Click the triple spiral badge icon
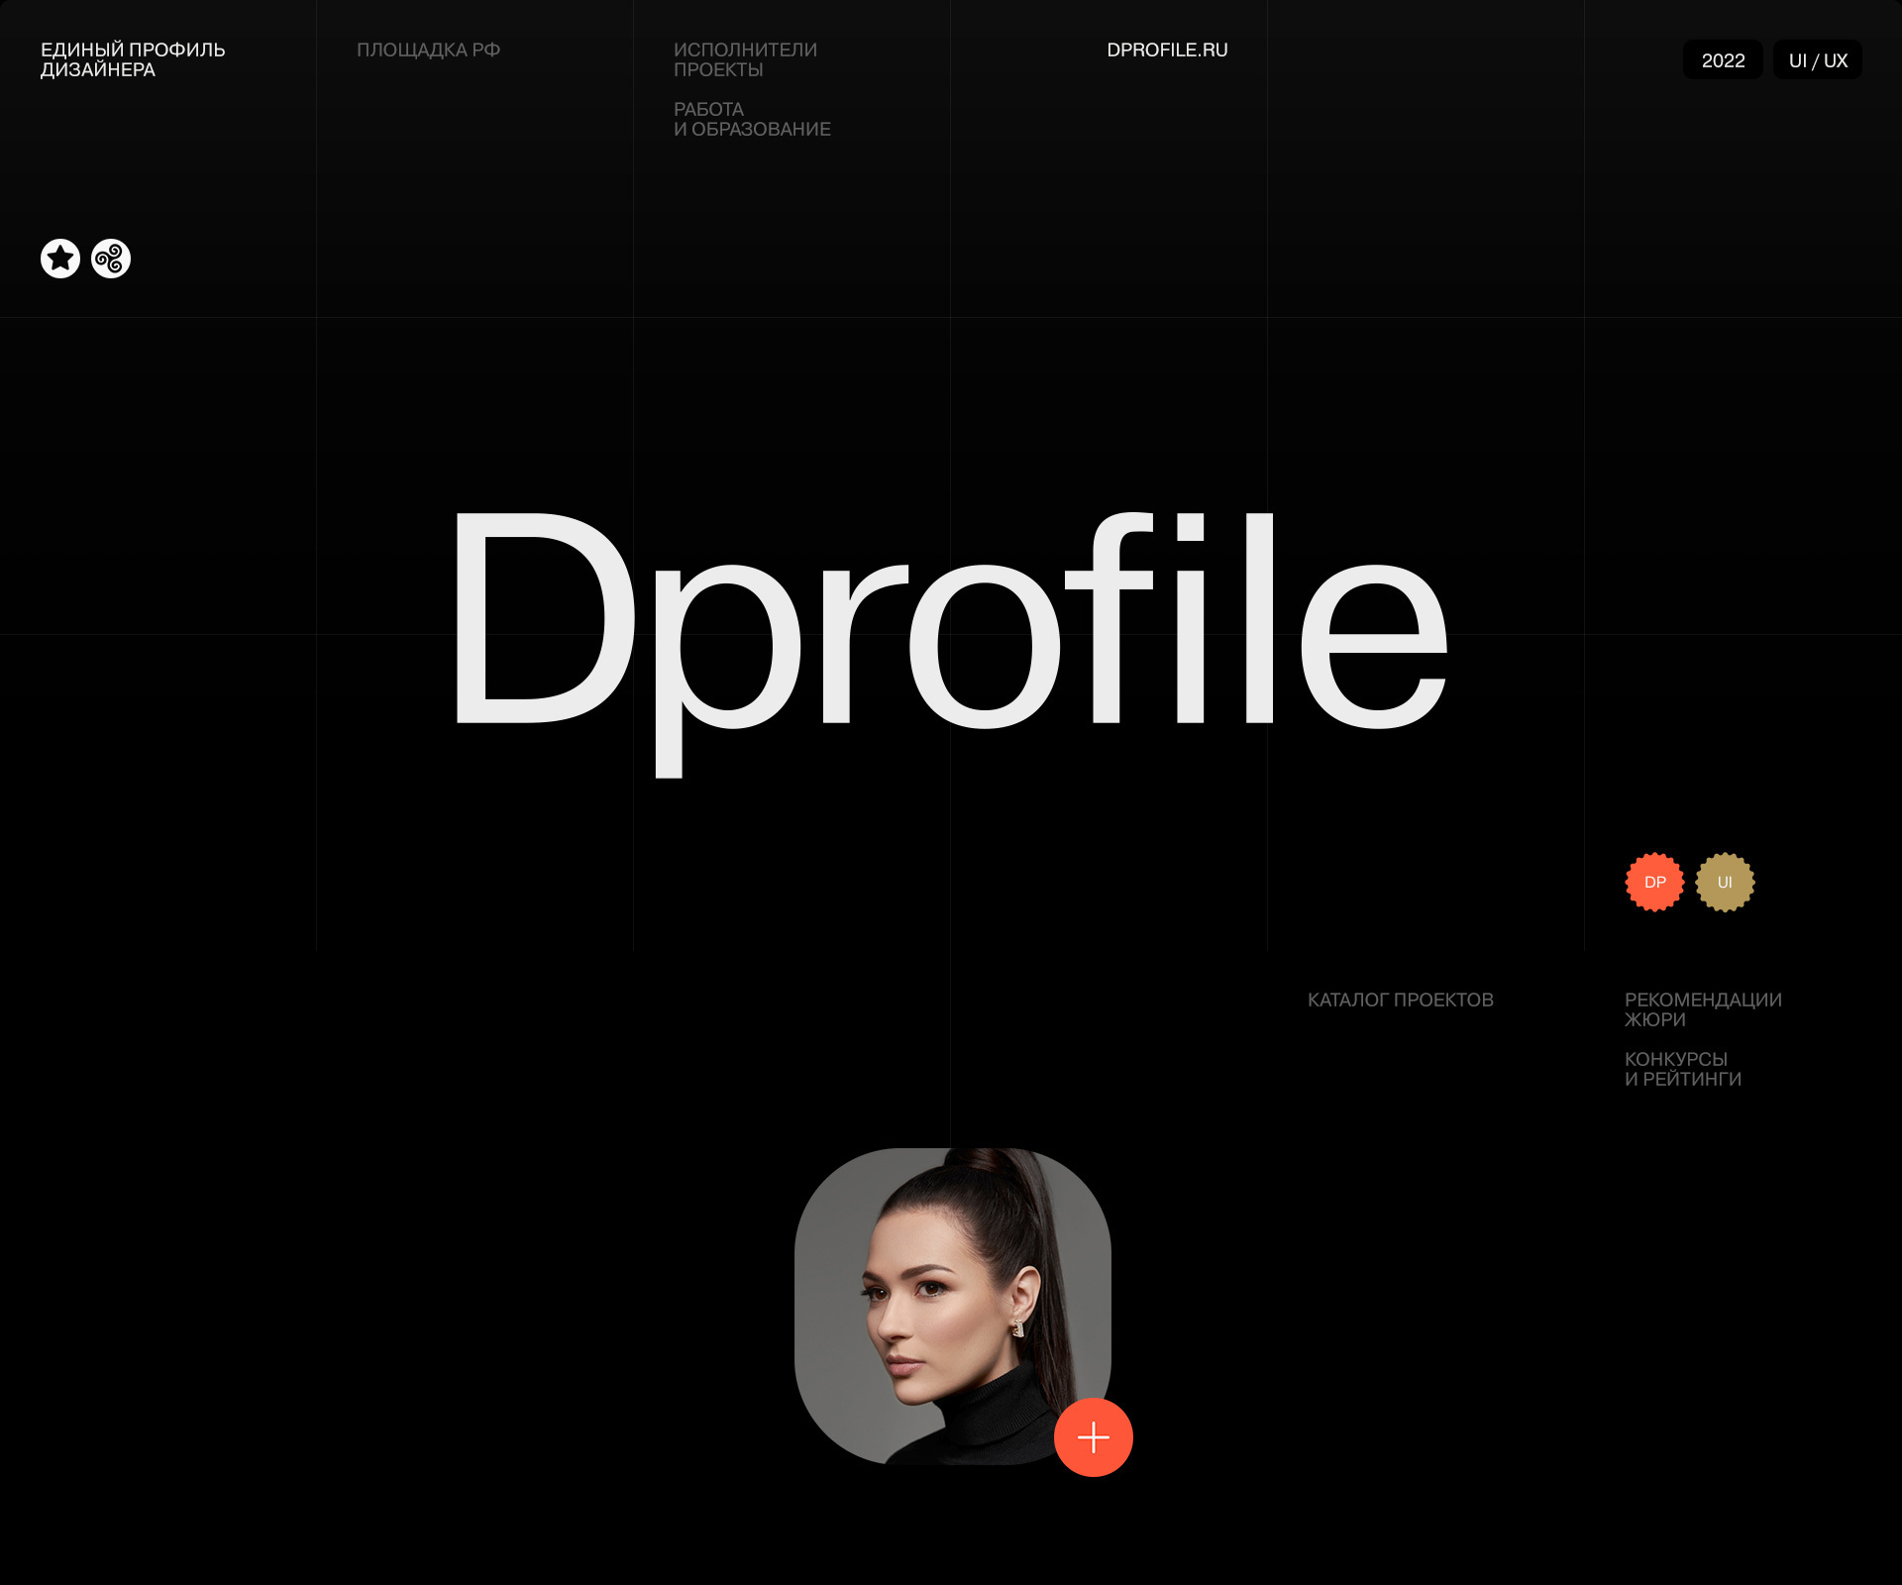This screenshot has width=1902, height=1585. [111, 259]
